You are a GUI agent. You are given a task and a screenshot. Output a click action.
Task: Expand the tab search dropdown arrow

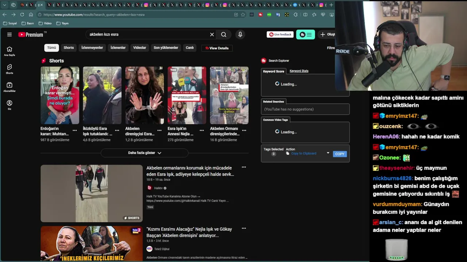pyautogui.click(x=4, y=5)
